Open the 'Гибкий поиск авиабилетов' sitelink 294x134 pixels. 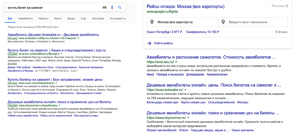click(x=23, y=116)
